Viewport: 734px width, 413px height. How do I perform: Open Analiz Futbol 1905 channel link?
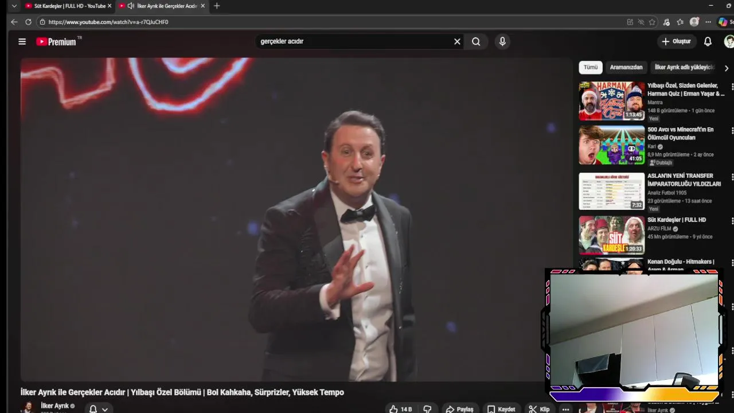(667, 193)
